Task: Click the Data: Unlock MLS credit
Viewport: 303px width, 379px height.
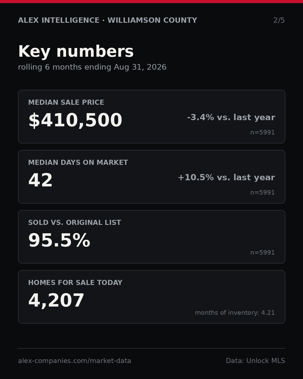Action: coord(255,361)
